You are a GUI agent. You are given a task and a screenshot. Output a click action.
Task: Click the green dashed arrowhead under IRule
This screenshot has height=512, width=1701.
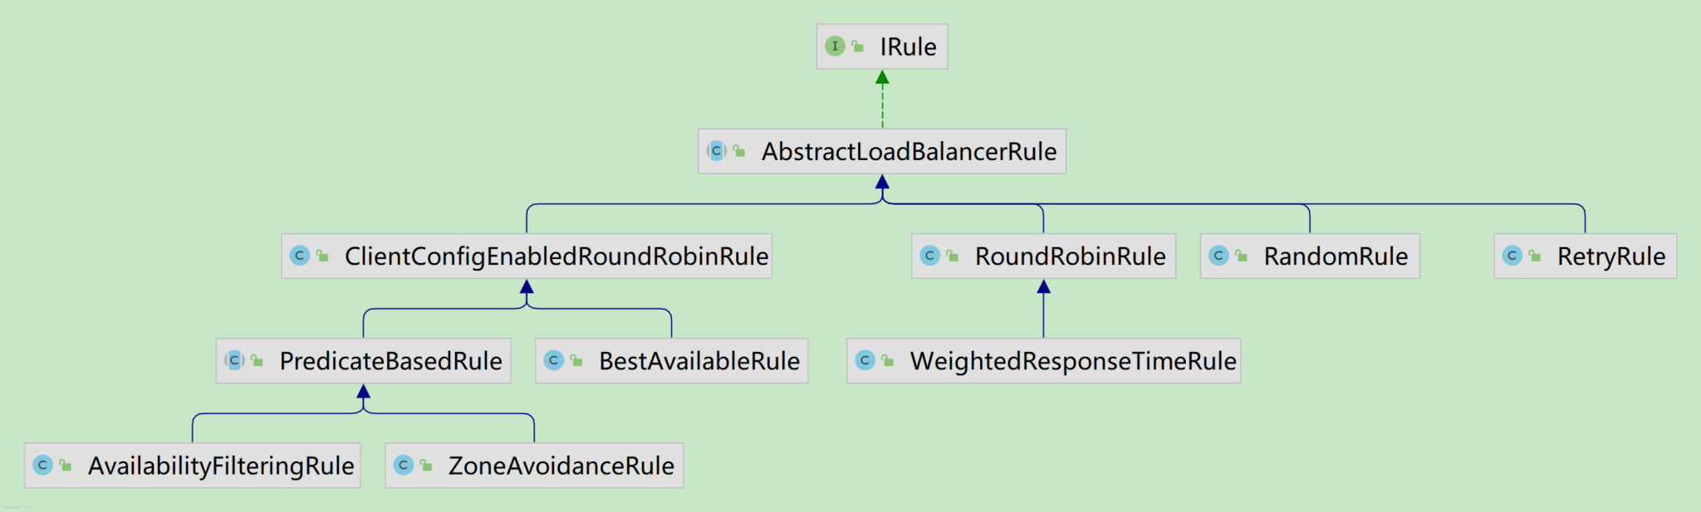882,77
